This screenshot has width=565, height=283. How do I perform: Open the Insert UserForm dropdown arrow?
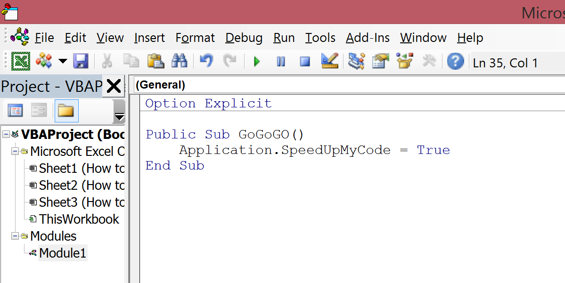63,62
